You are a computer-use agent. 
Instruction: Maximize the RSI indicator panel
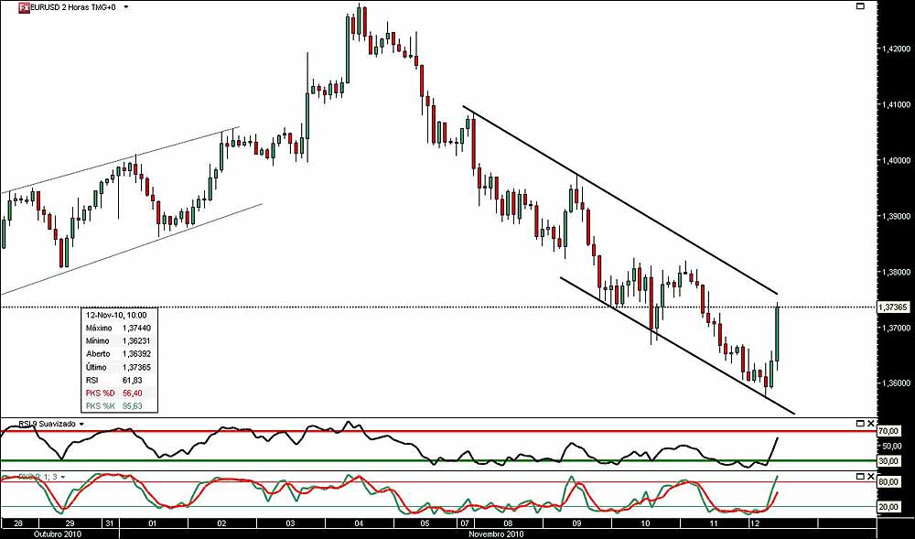click(x=859, y=423)
